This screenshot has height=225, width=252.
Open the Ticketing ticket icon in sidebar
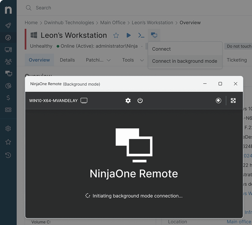pos(8,110)
